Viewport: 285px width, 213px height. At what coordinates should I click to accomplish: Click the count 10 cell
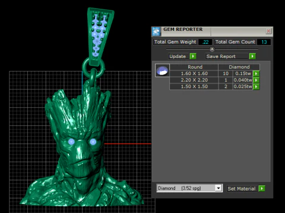(x=226, y=73)
